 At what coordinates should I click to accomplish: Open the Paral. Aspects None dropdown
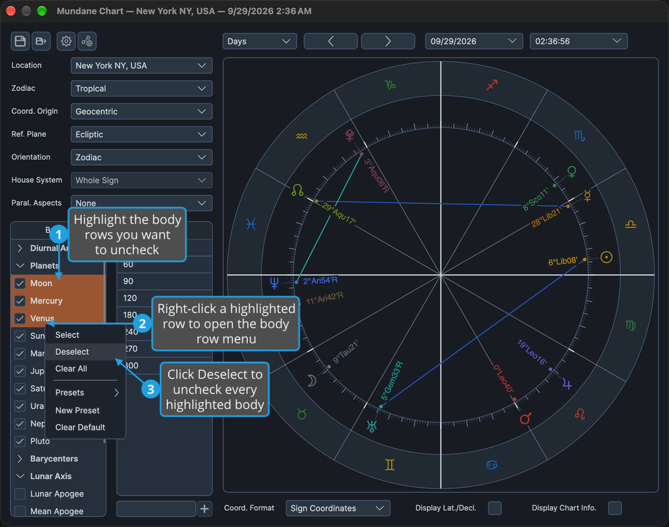coord(142,202)
